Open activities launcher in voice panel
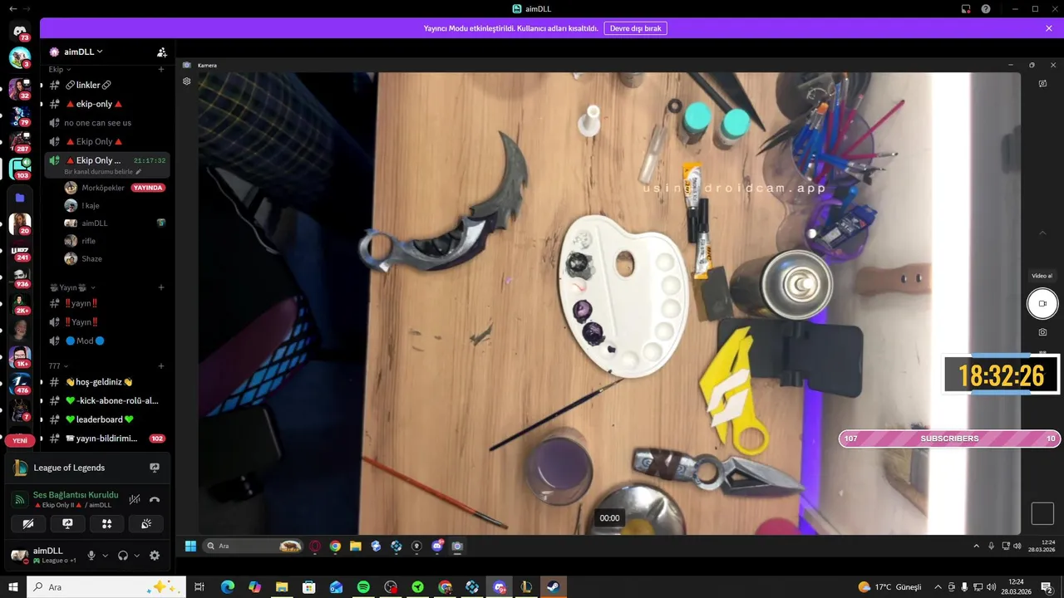 click(106, 524)
